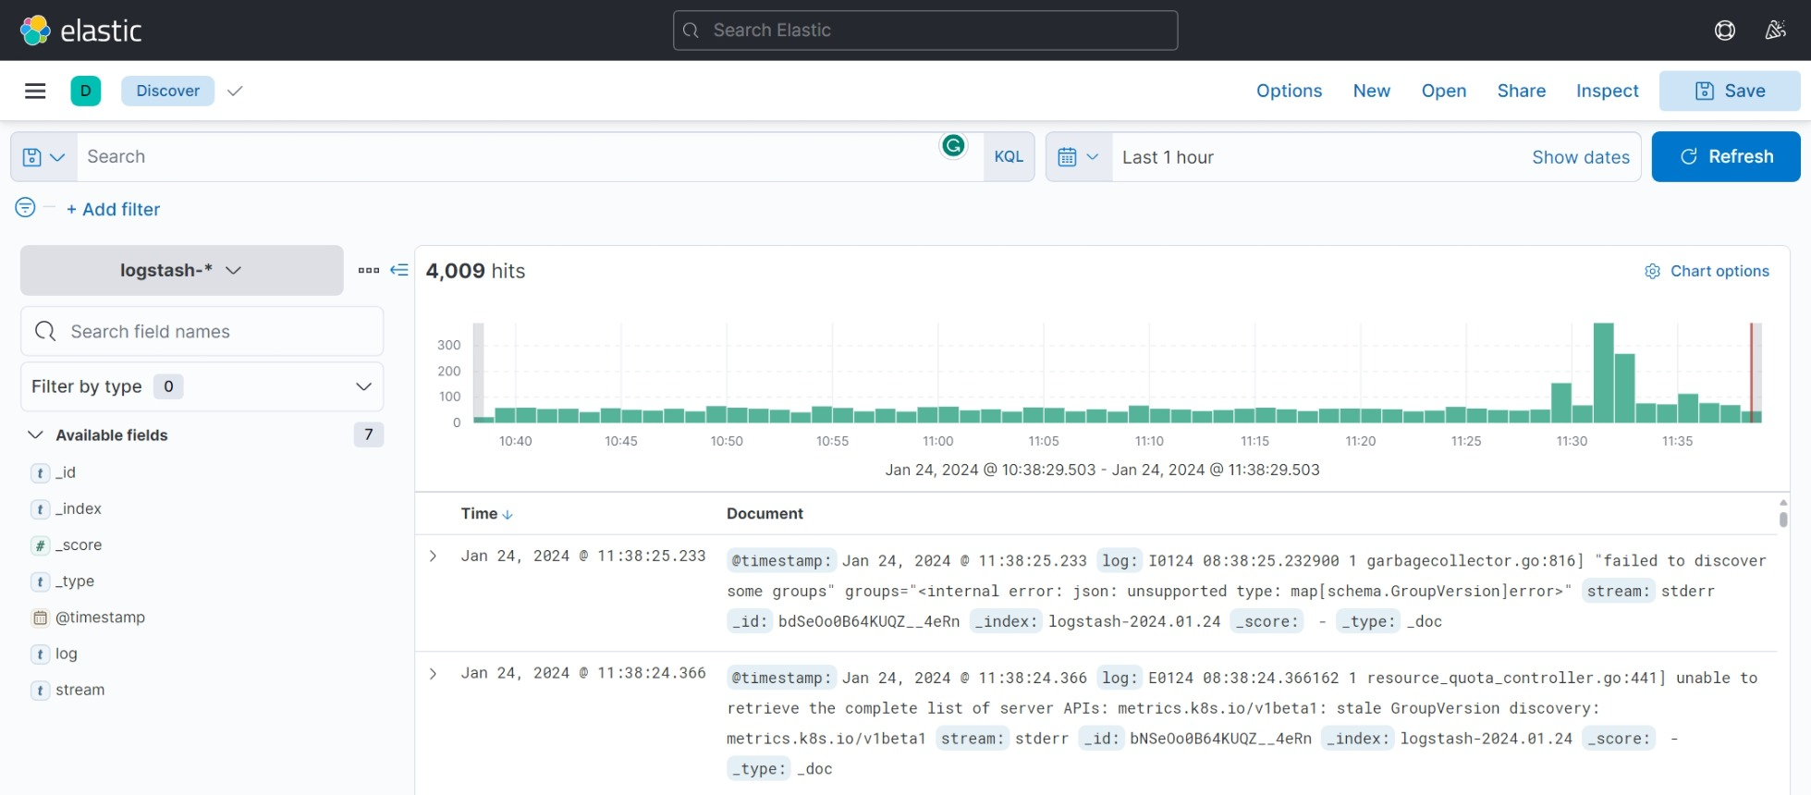This screenshot has width=1811, height=795.
Task: Click the _score number type icon
Action: 40,545
